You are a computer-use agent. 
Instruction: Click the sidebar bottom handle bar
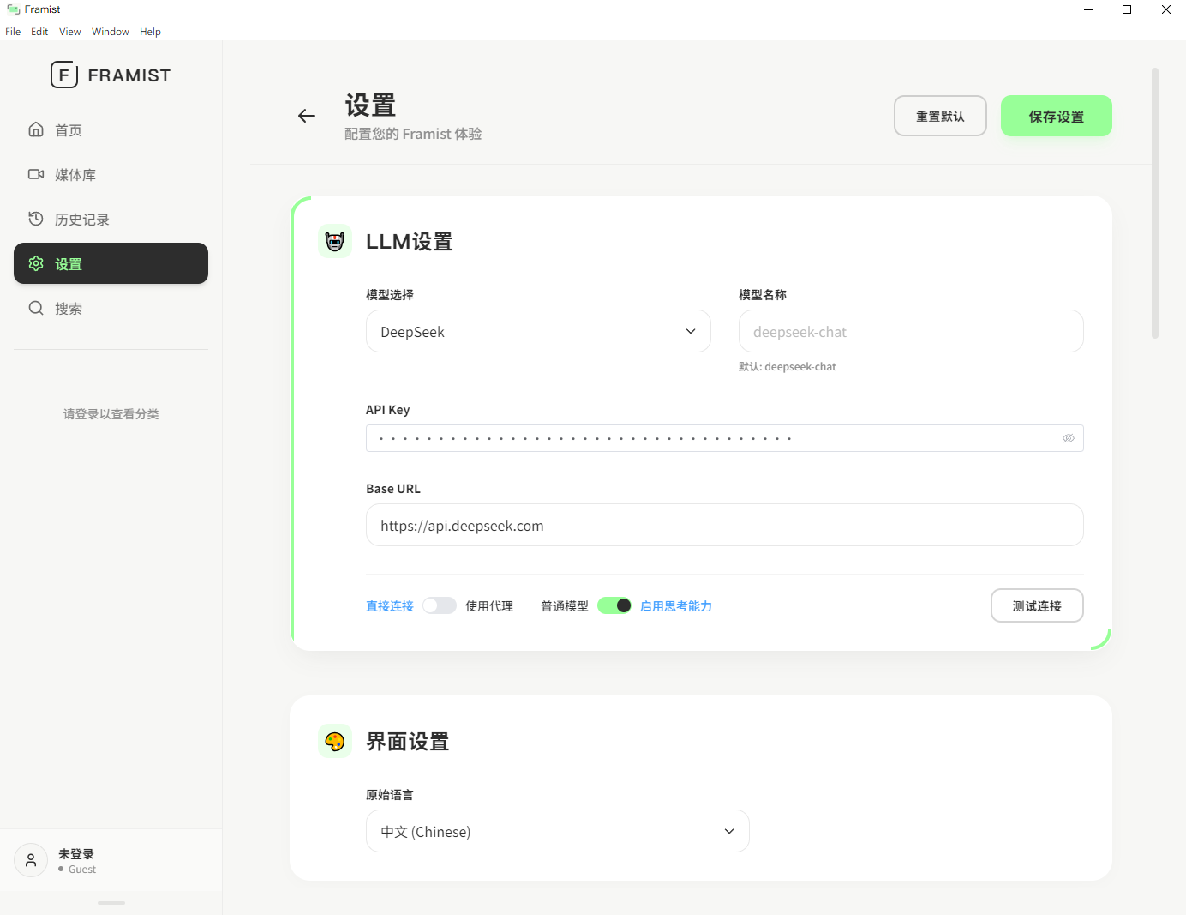(x=111, y=903)
